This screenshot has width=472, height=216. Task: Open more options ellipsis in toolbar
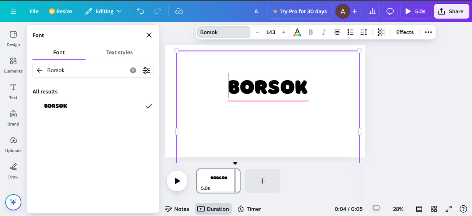(x=428, y=32)
